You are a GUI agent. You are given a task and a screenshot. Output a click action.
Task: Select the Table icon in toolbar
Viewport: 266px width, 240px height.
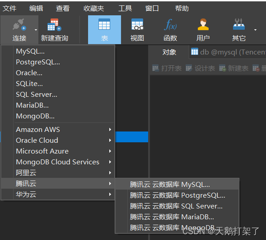(104, 24)
